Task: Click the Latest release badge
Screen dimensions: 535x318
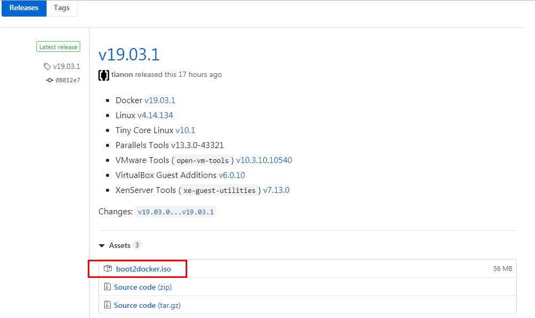Action: (58, 46)
